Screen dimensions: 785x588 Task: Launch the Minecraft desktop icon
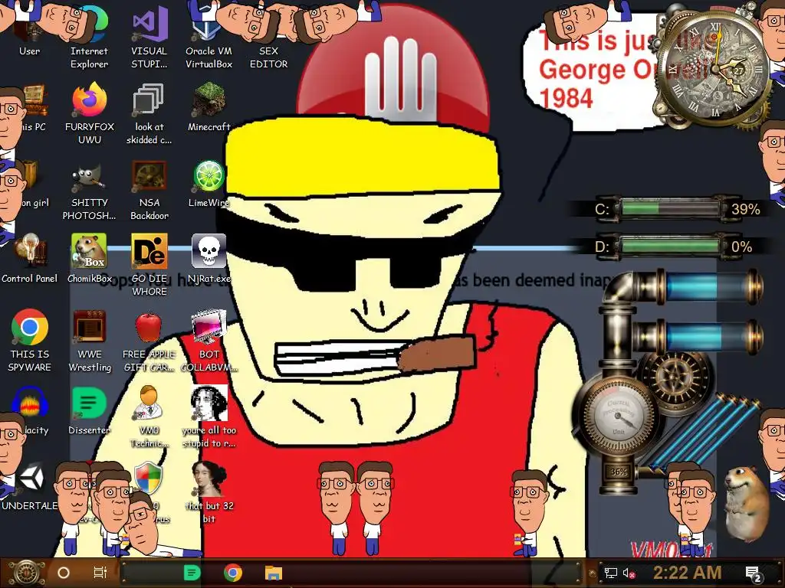(209, 107)
